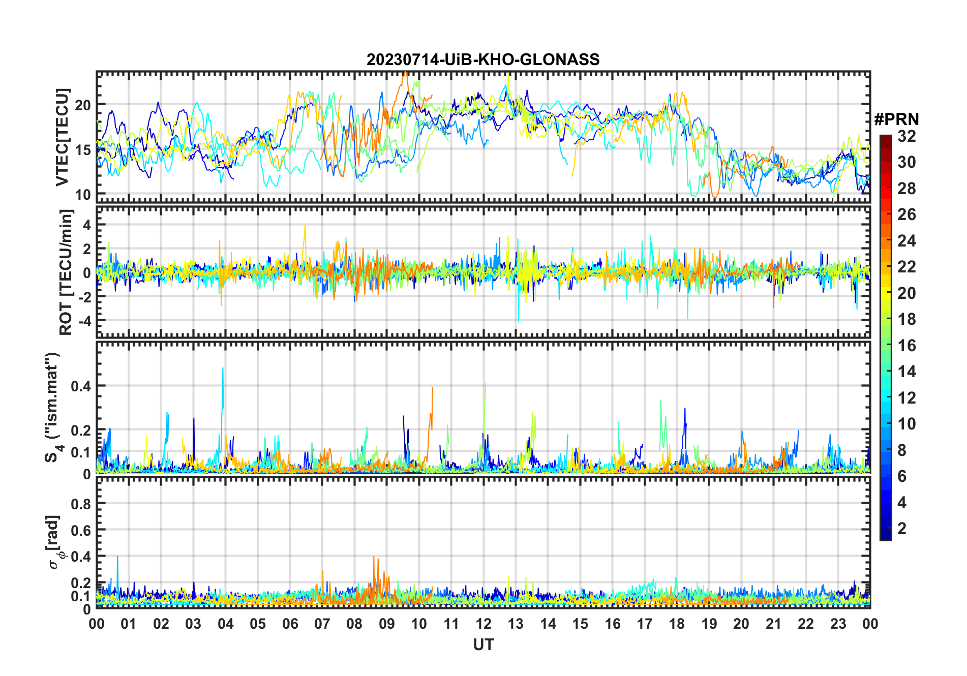This screenshot has width=967, height=676.
Task: Click colorbar tick label 2
Action: [902, 529]
